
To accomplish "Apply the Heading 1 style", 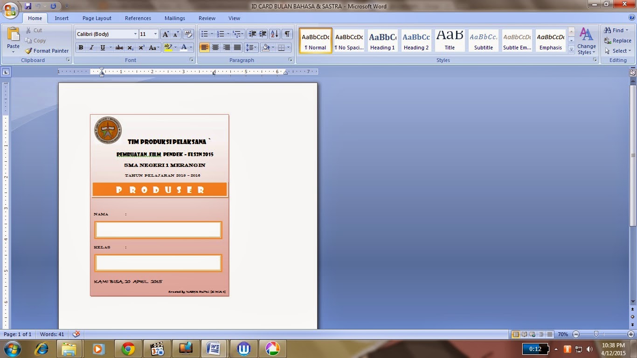I will [382, 41].
